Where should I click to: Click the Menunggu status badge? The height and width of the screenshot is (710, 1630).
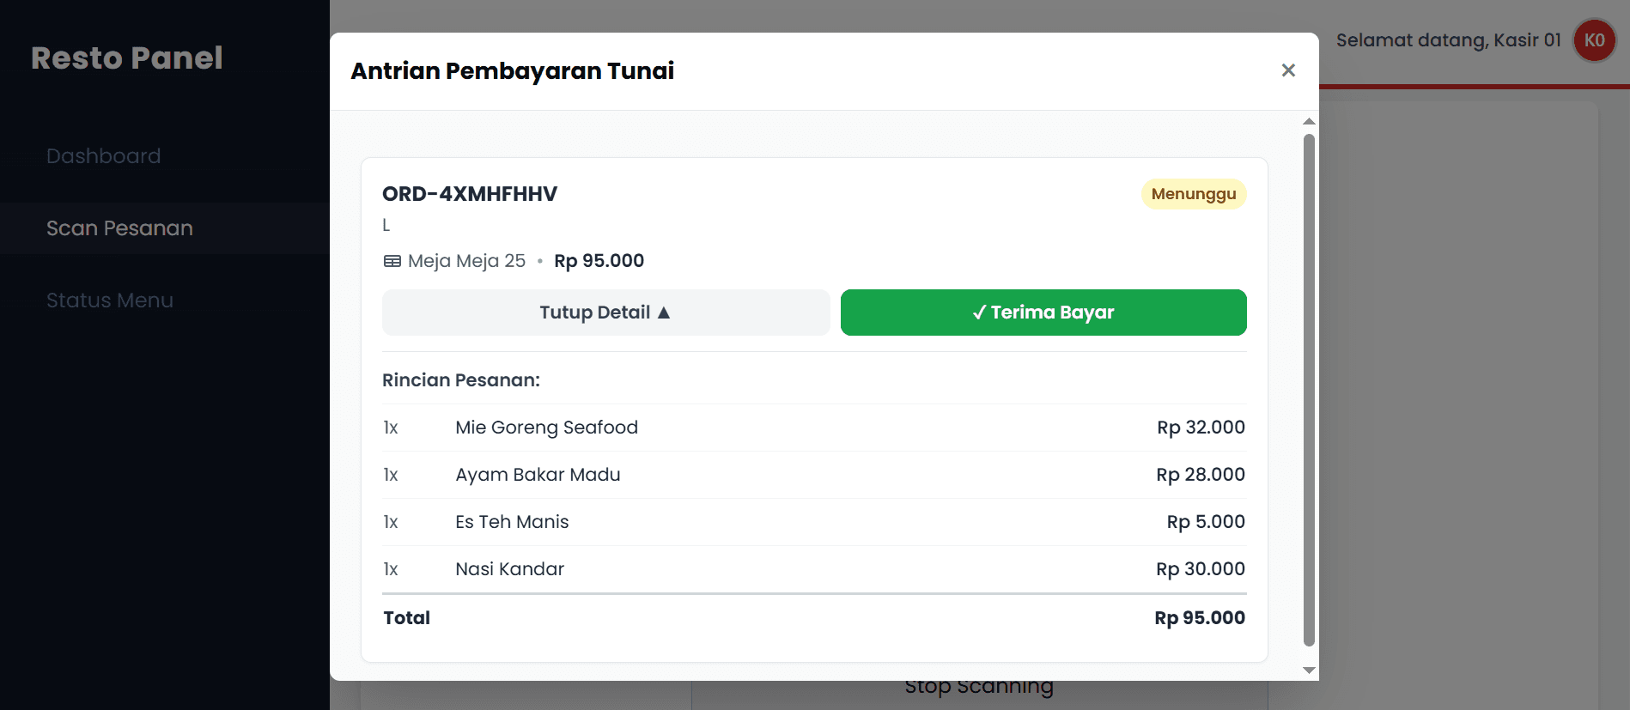tap(1193, 194)
